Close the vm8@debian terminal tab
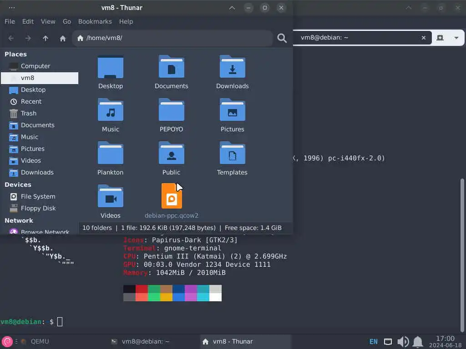The height and width of the screenshot is (349, 466). point(424,38)
